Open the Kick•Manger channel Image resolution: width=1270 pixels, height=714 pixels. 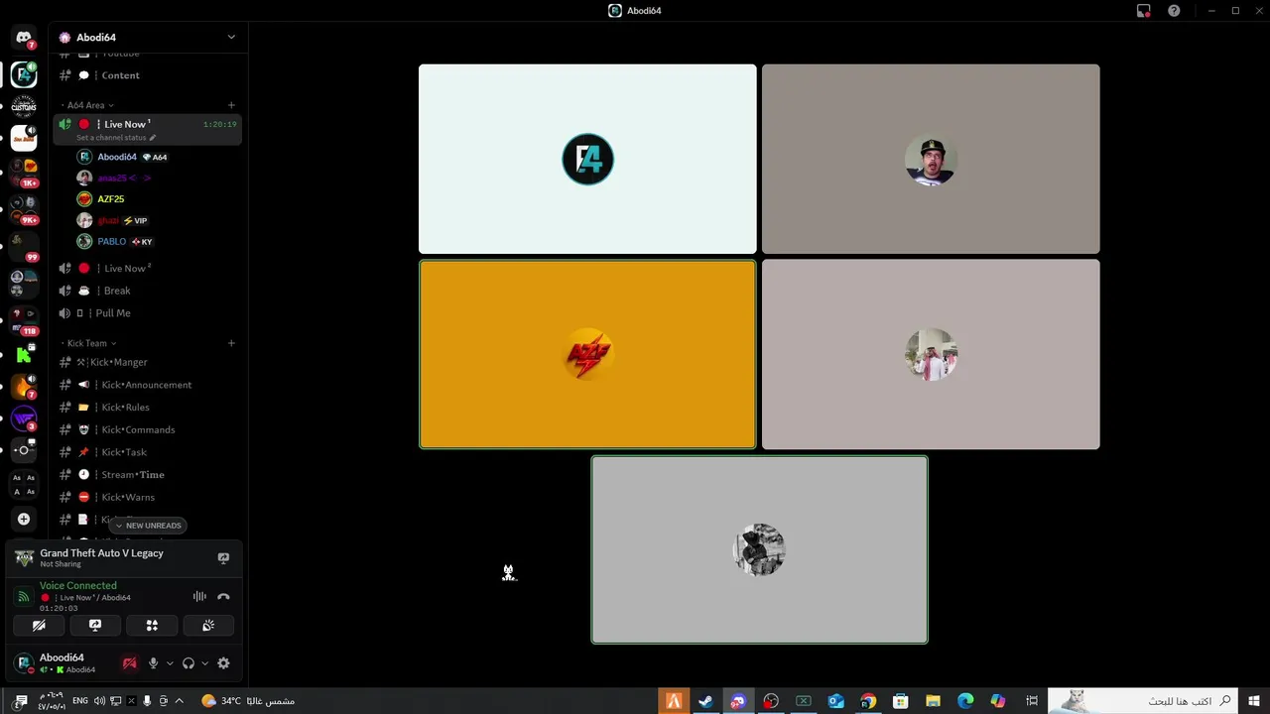tap(148, 362)
